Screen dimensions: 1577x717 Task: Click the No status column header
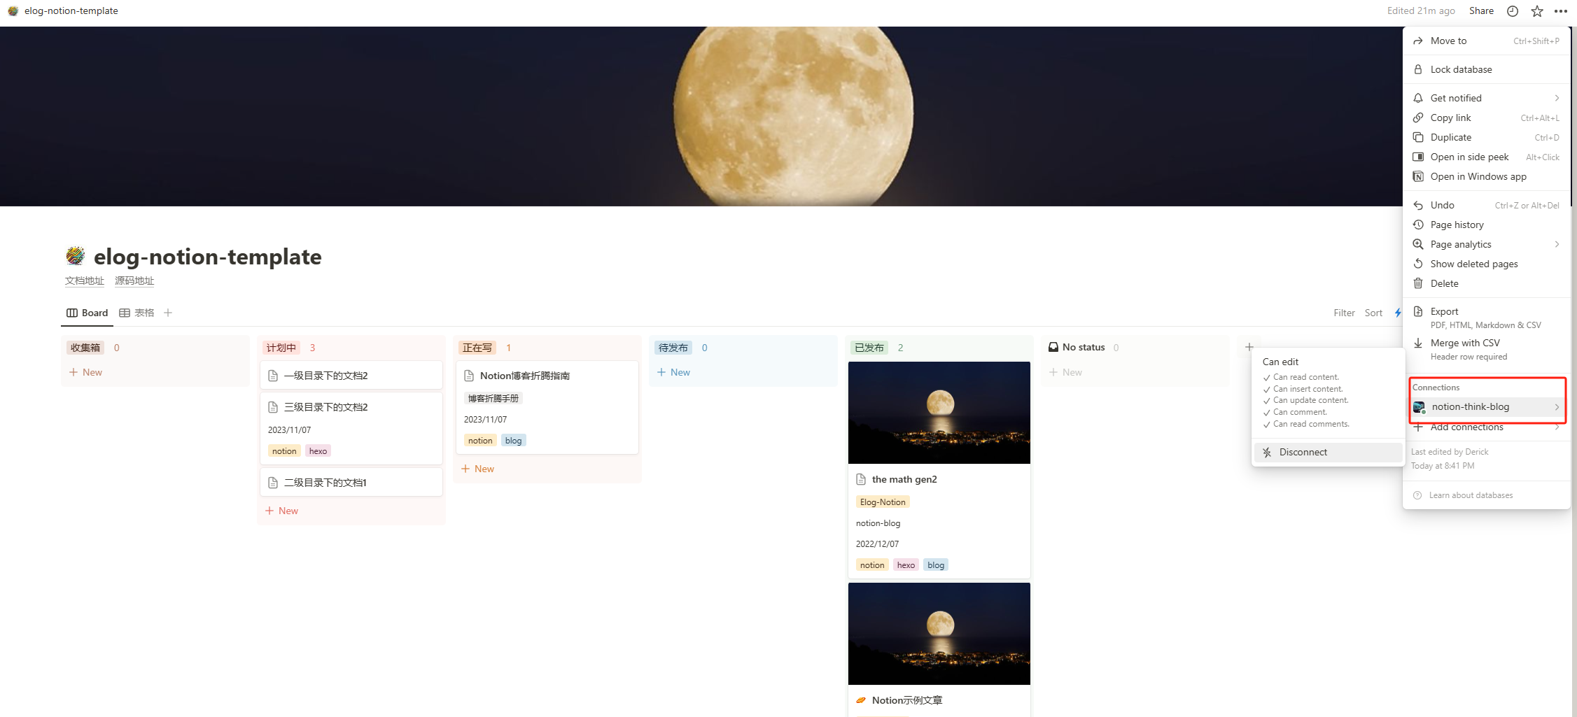[1077, 347]
